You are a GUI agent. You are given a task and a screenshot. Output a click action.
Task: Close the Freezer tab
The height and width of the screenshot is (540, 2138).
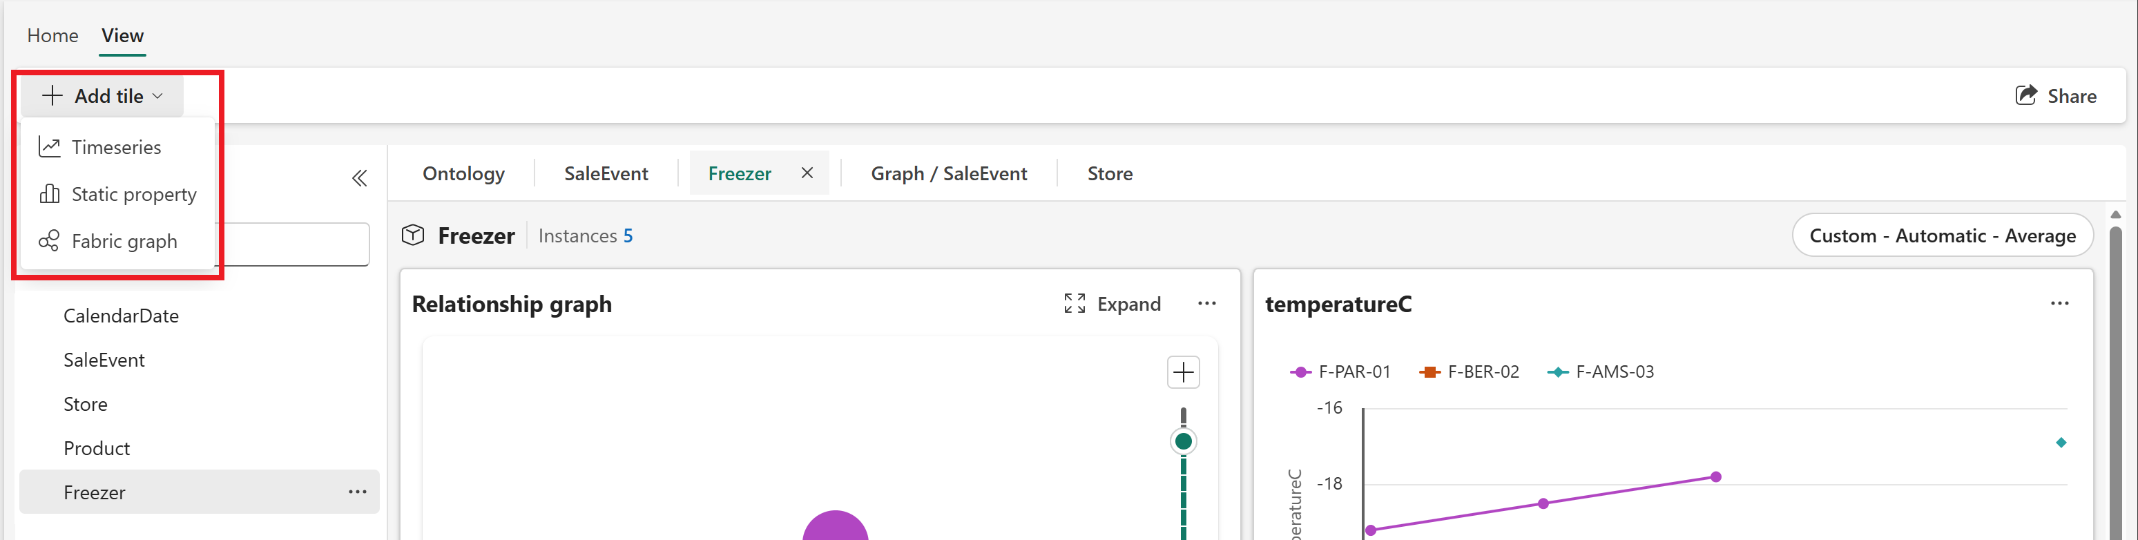point(807,173)
